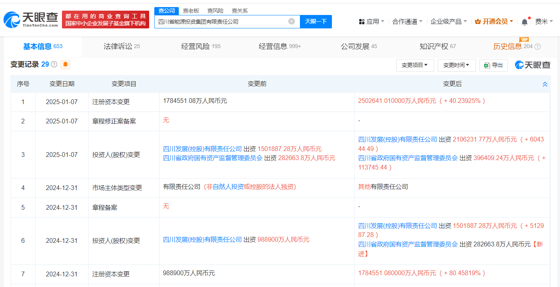Click the orange alert bell beside 变更记录
Viewport: 560px width, 287px height.
[x=65, y=64]
